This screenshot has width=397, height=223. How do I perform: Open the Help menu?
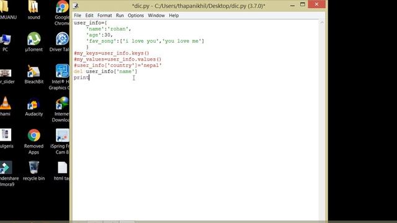click(174, 15)
